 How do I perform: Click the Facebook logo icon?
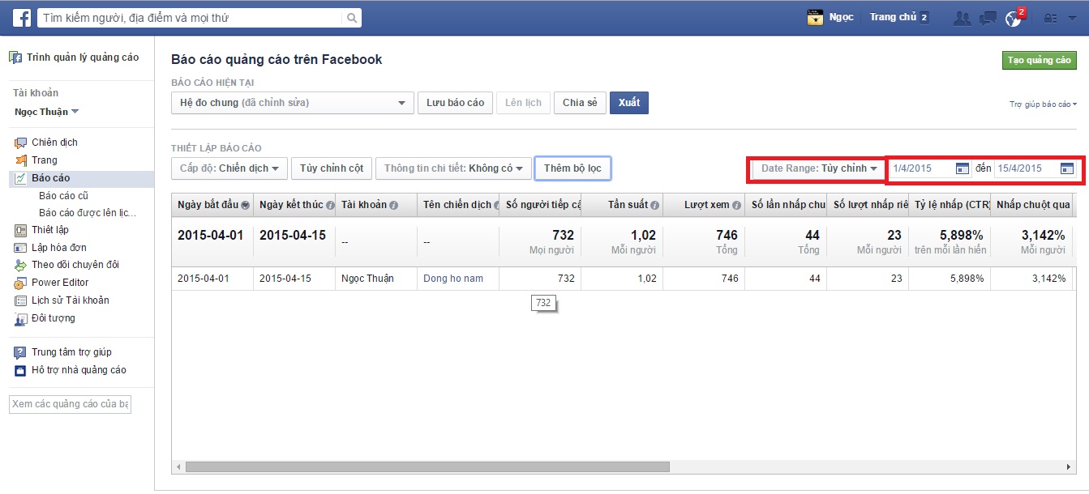pyautogui.click(x=21, y=17)
